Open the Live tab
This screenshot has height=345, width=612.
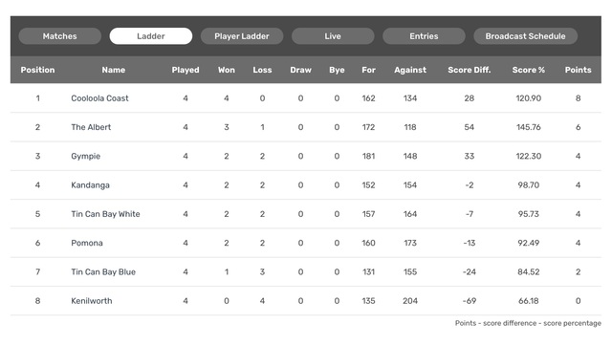333,36
